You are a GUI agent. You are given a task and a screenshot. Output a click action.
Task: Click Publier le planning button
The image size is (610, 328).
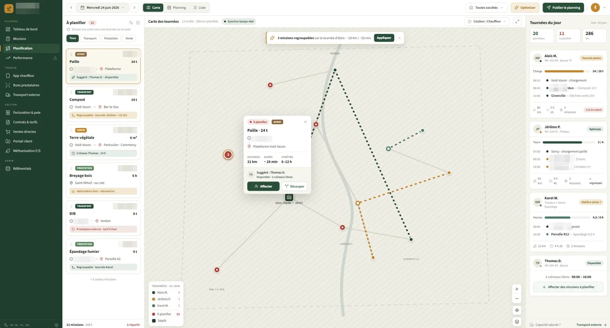pyautogui.click(x=563, y=8)
